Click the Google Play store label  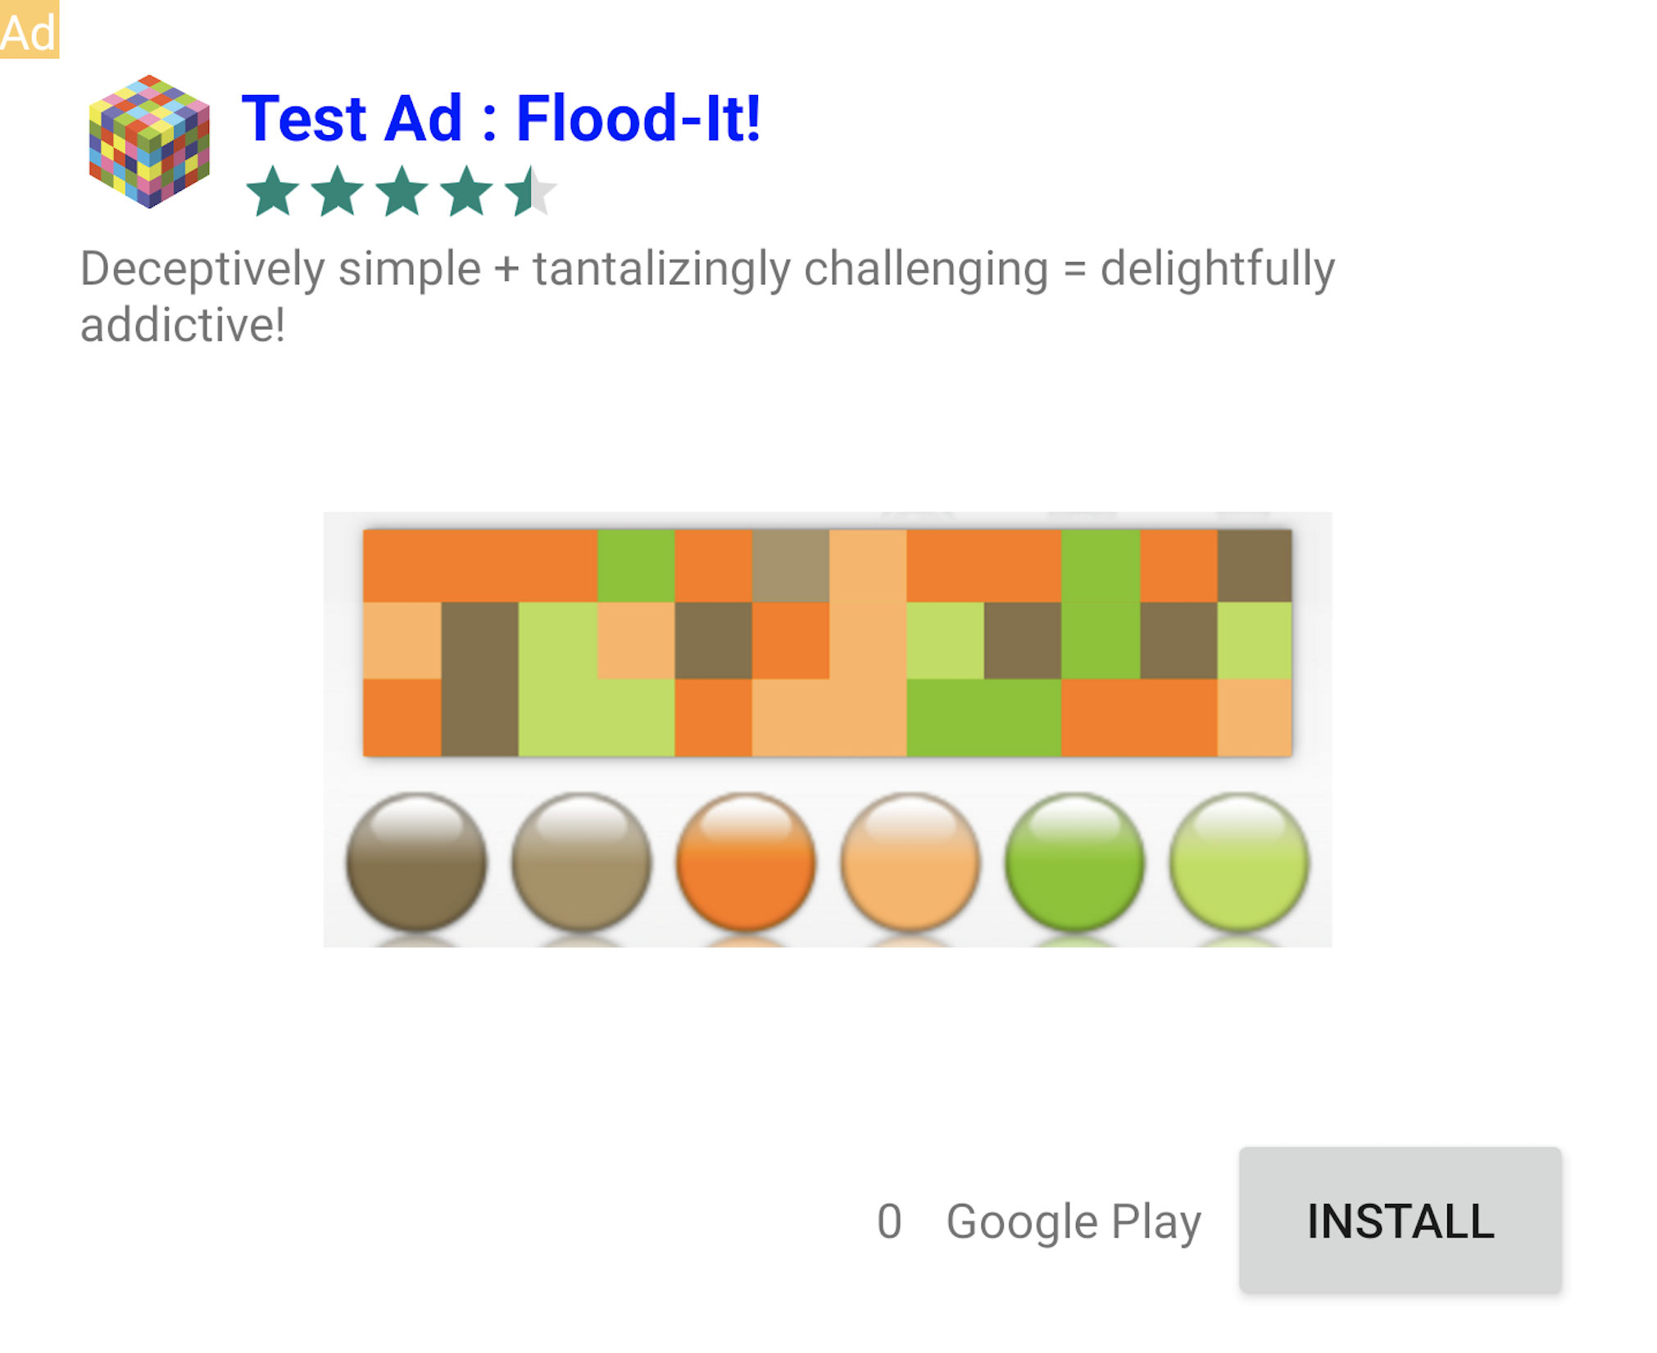coord(1074,1221)
